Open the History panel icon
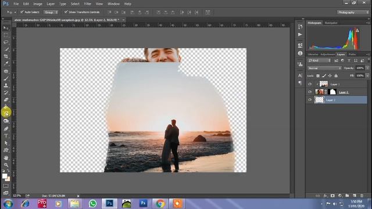This screenshot has width=372, height=209. click(300, 27)
